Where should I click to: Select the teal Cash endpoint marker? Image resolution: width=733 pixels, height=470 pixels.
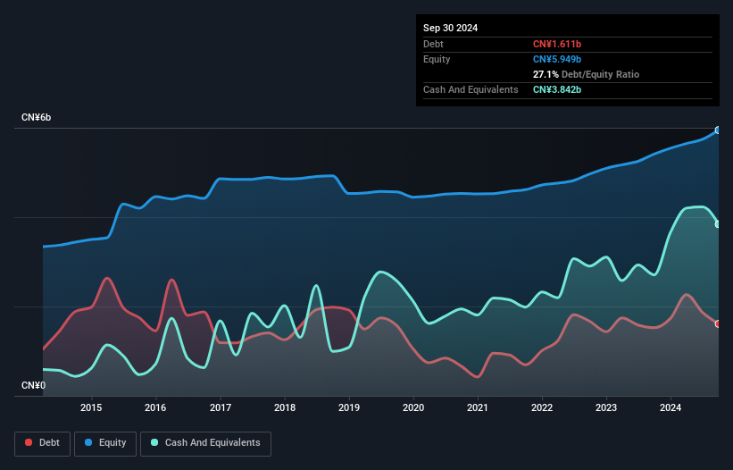718,224
